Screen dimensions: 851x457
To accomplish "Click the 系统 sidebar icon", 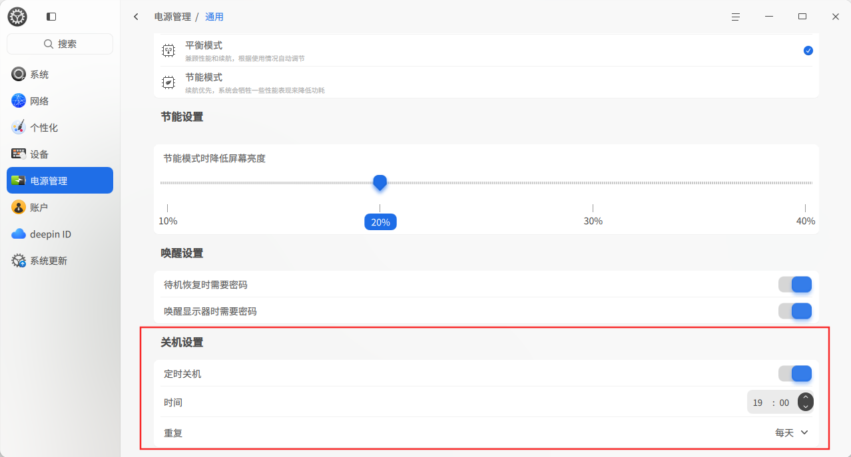I will tap(19, 75).
